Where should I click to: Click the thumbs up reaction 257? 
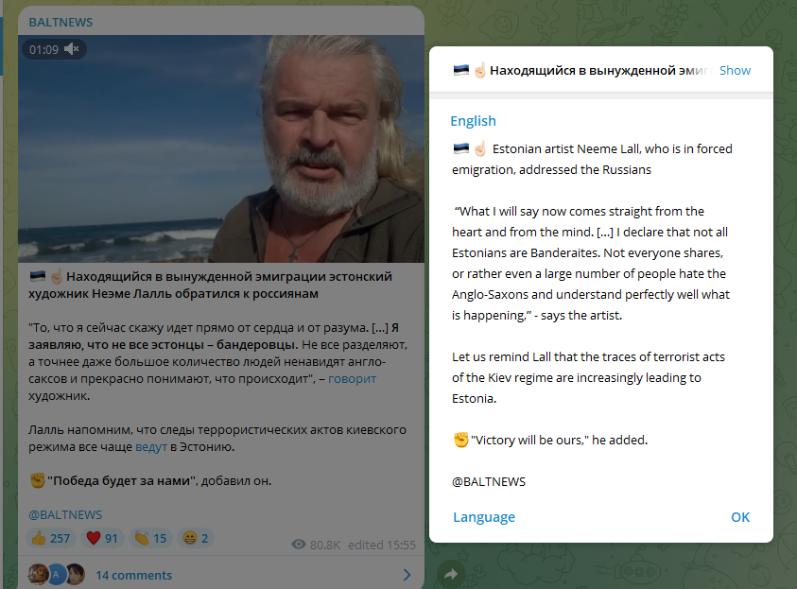[51, 538]
